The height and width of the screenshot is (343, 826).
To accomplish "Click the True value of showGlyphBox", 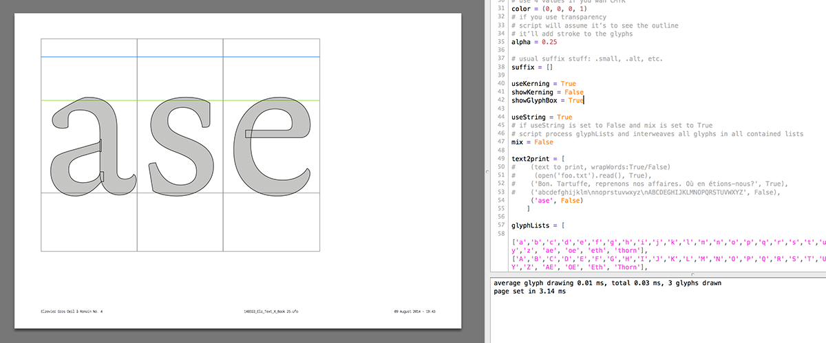I will pos(575,100).
